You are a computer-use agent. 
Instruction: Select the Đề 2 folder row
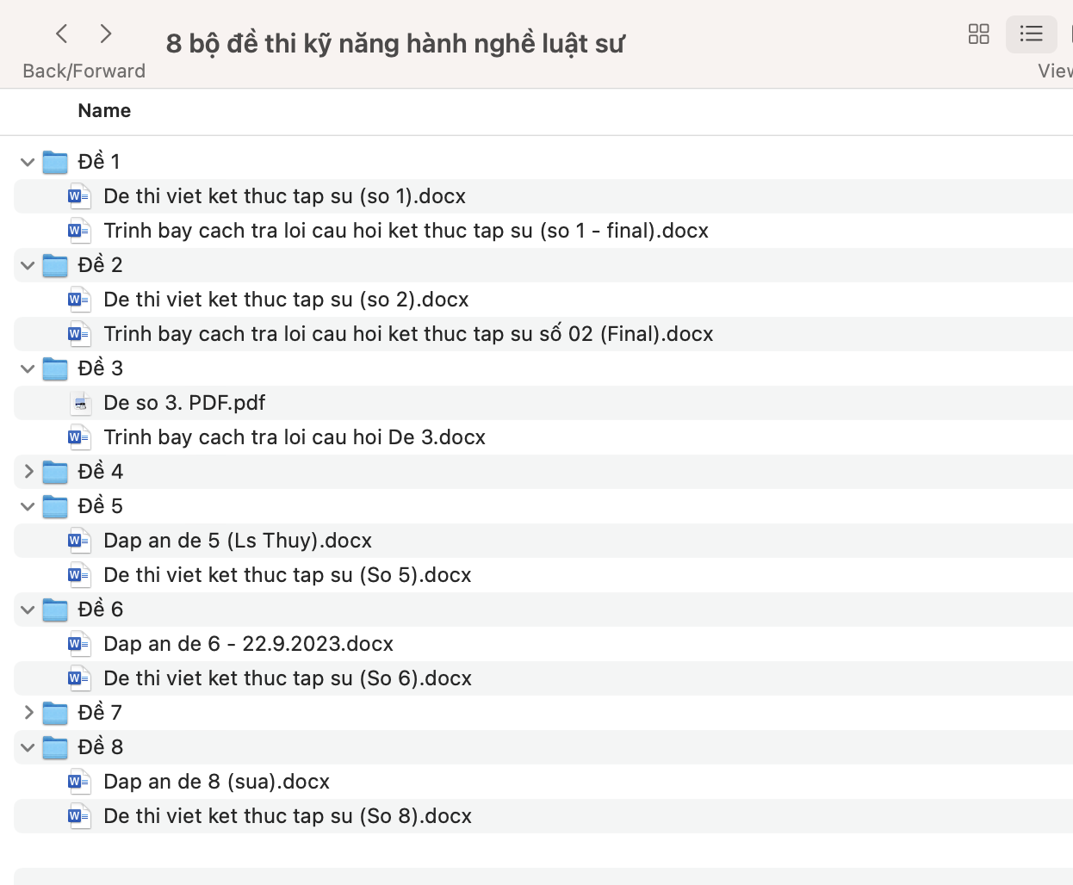100,265
